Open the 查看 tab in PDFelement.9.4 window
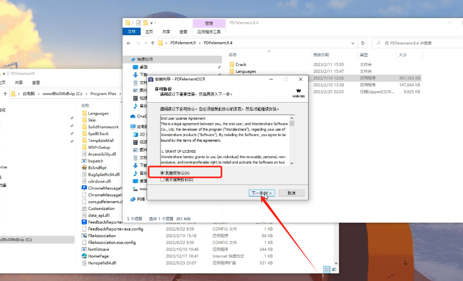463x281 pixels. (183, 31)
